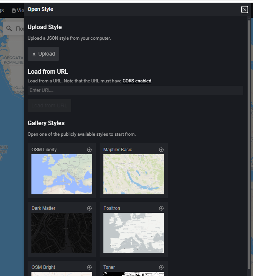Click the Upload Style heading
The width and height of the screenshot is (253, 276).
[x=45, y=27]
